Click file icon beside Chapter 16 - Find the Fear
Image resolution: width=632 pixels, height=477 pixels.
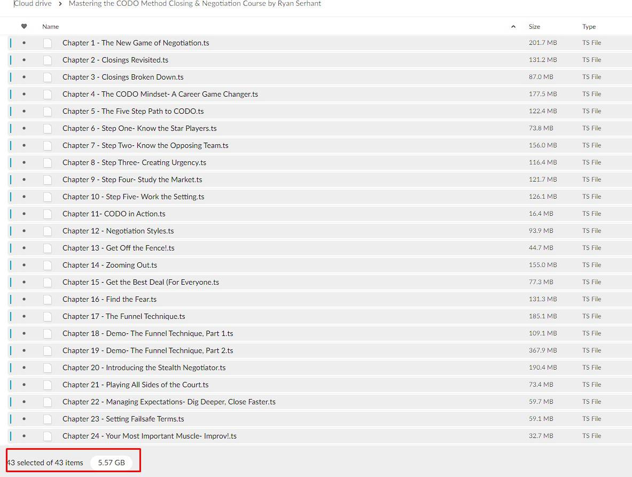(x=48, y=300)
